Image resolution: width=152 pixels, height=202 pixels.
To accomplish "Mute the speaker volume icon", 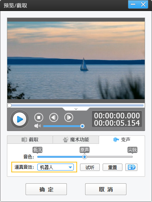I will 37,126.
